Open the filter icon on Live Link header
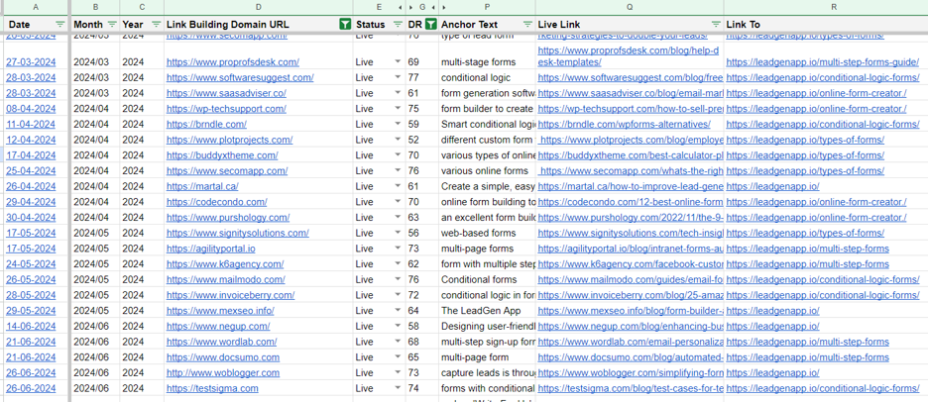Viewport: 928px width, 402px height. point(716,25)
